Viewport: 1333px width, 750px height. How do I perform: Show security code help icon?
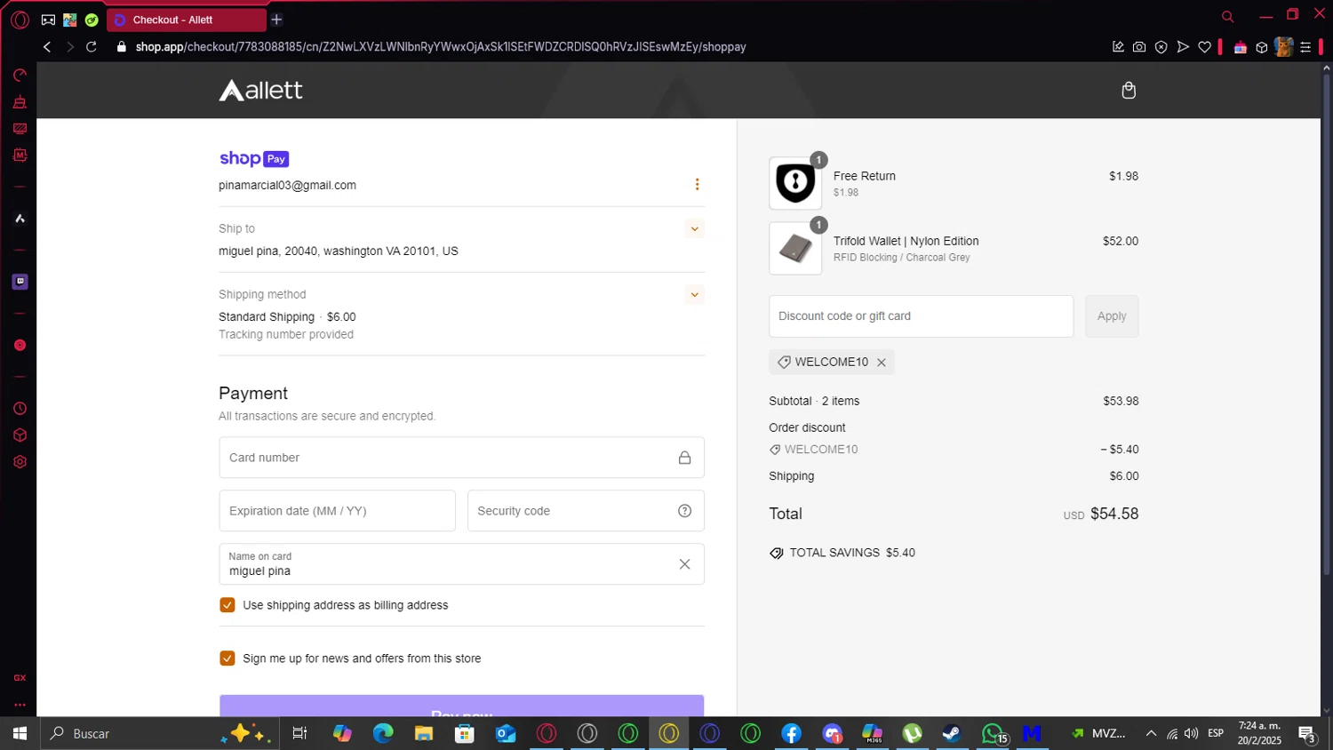(684, 511)
